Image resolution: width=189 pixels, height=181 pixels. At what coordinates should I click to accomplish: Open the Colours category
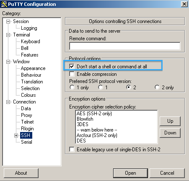pyautogui.click(x=28, y=95)
